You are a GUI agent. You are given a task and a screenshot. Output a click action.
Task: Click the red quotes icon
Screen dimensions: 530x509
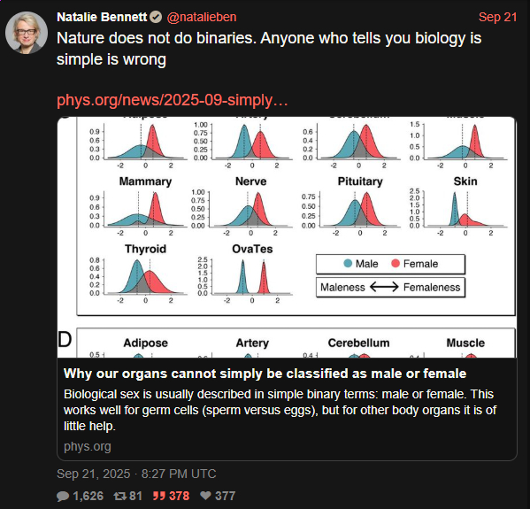point(159,496)
